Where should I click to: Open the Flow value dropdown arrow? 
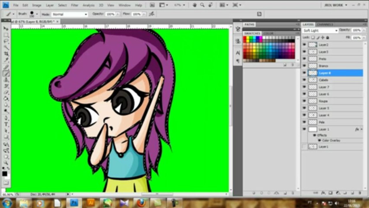click(143, 14)
